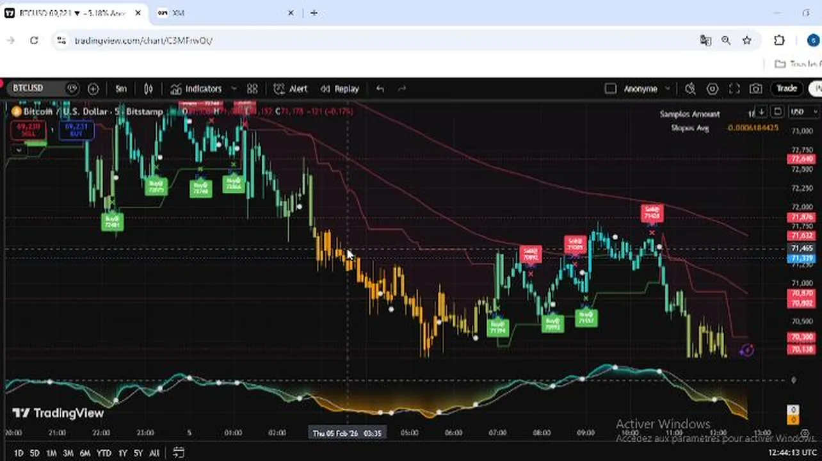Screen dimensions: 822x461
Task: Select the 1D date range
Action: pos(19,453)
